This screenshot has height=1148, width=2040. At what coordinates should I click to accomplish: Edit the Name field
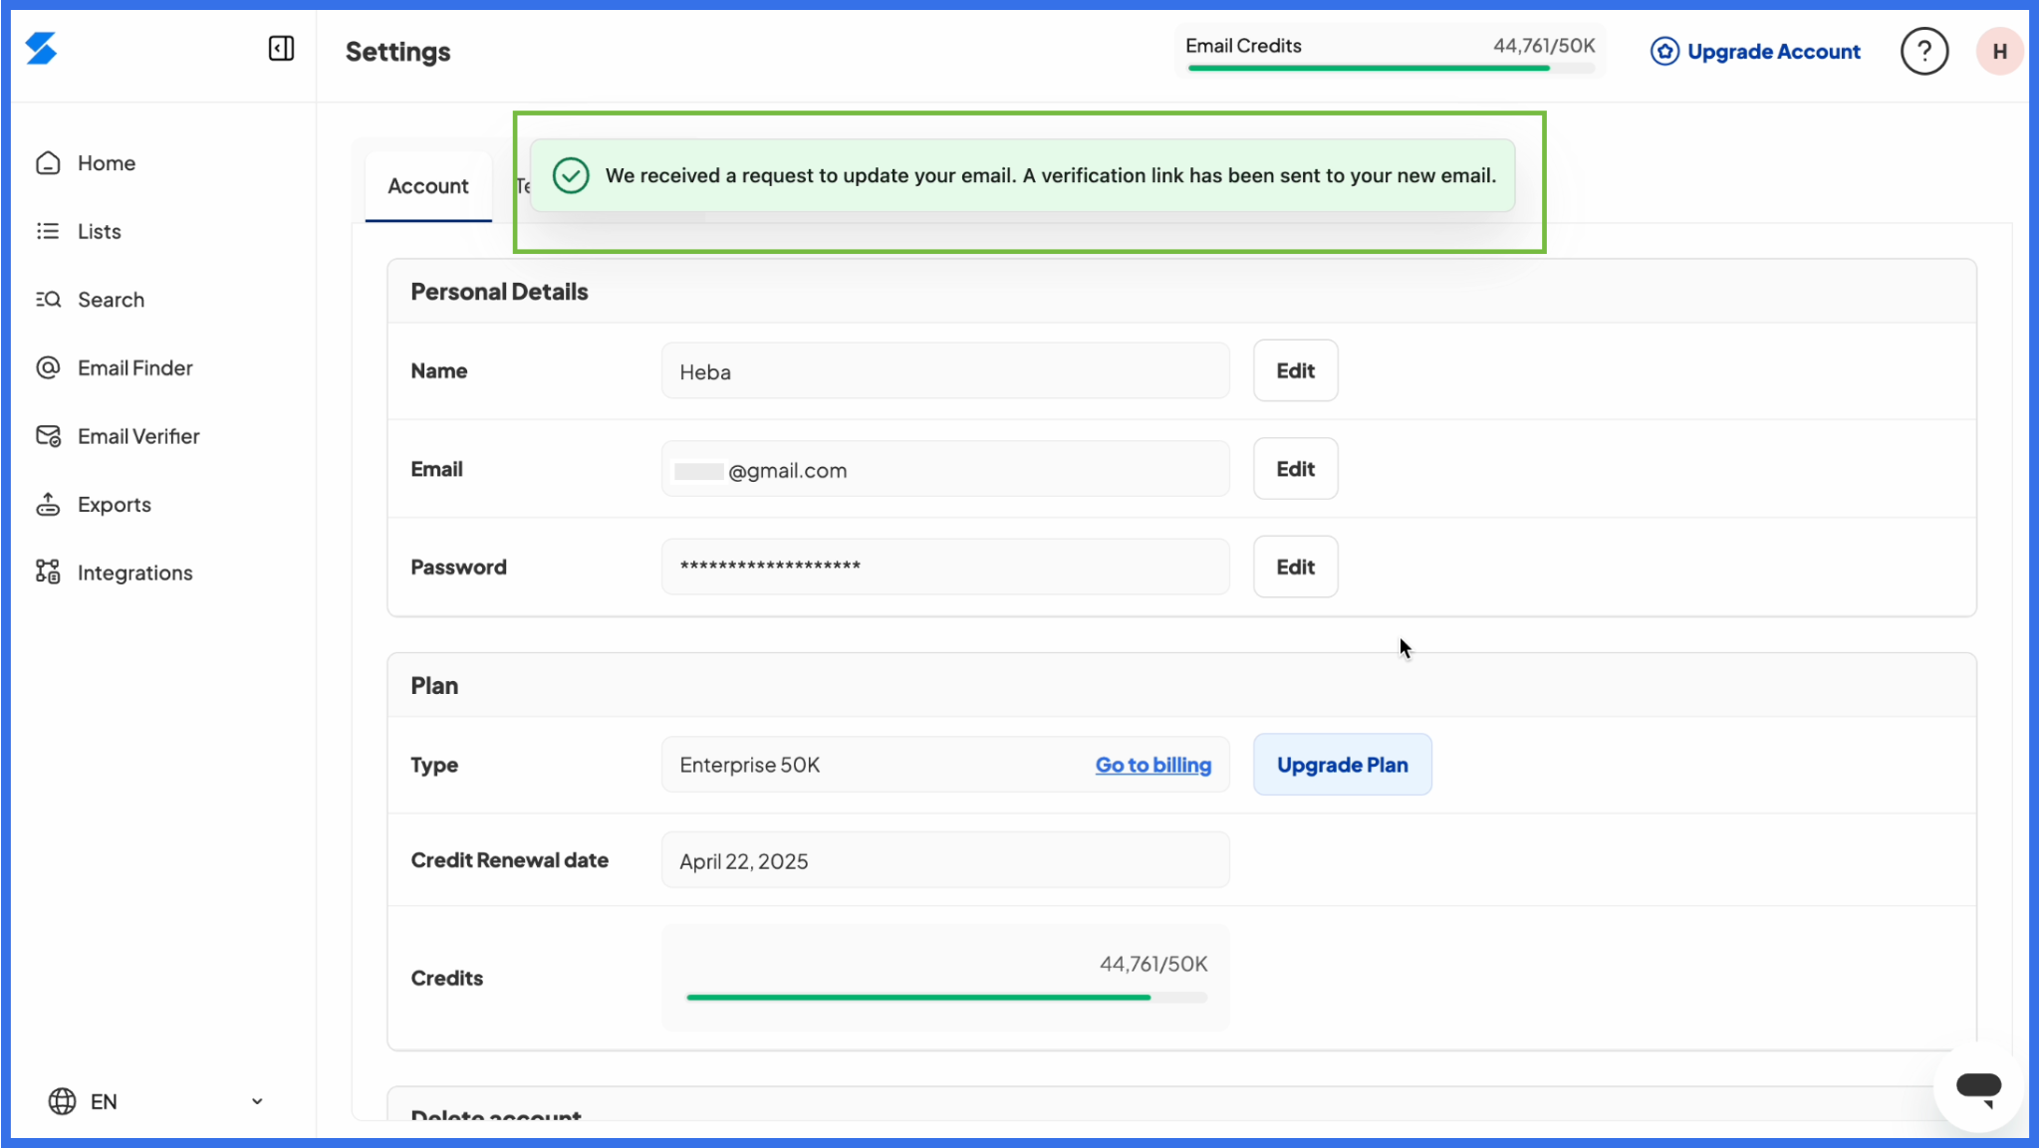(1295, 370)
